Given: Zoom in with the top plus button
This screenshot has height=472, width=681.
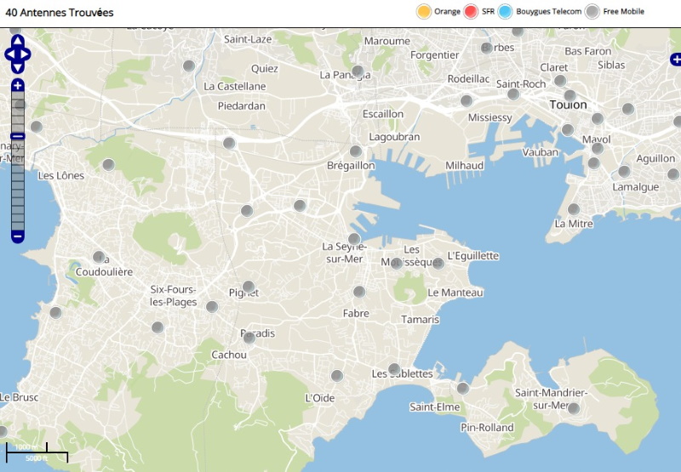Looking at the screenshot, I should click(18, 86).
